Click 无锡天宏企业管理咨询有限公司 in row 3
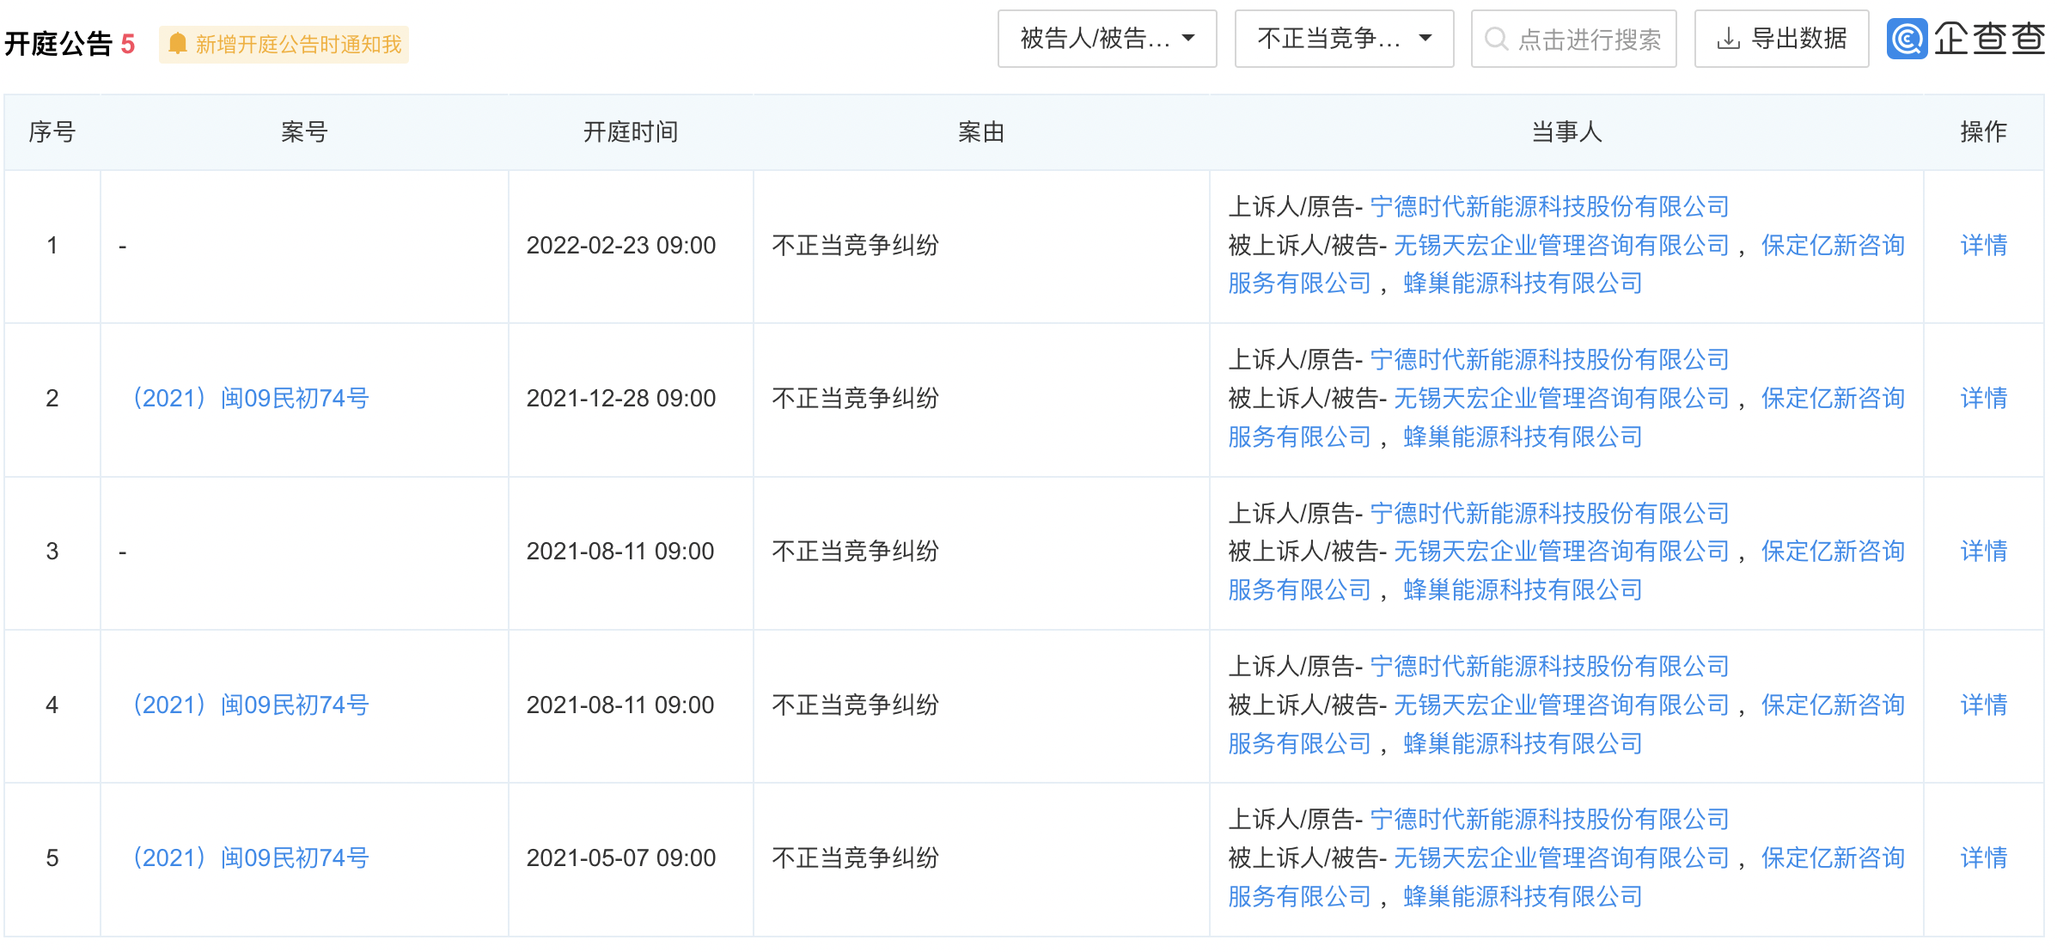Screen dimensions: 2057x952 1561,552
